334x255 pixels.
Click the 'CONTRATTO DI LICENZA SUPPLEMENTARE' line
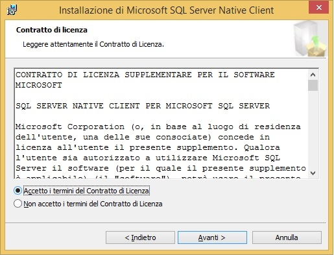[x=145, y=75]
